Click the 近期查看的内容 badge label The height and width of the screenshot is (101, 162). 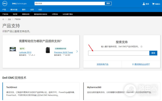point(60,48)
